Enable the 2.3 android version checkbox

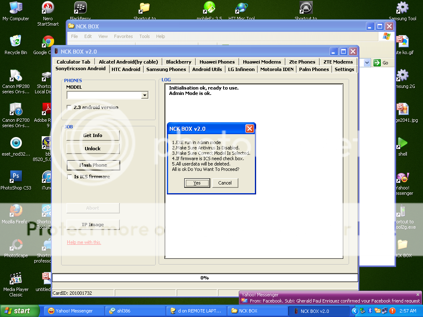coord(69,107)
